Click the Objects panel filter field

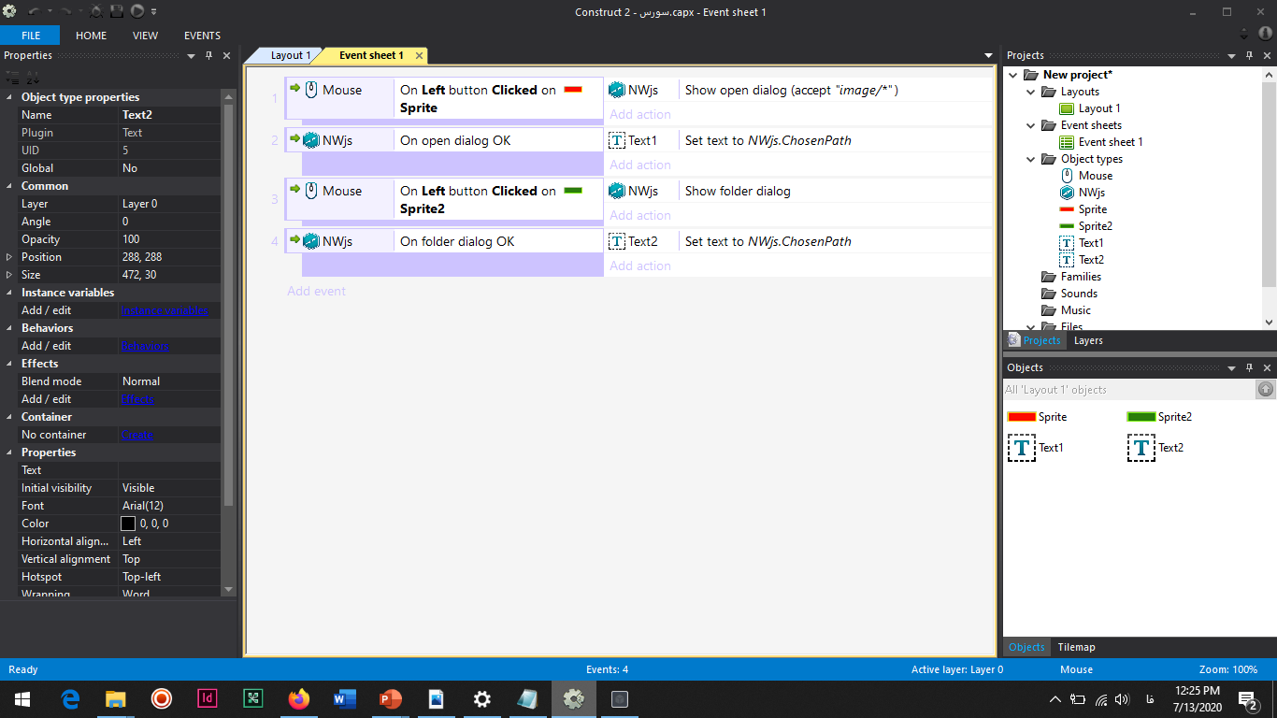tap(1129, 389)
